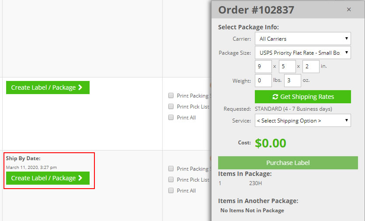
Task: Click the package length field
Action: [263, 67]
